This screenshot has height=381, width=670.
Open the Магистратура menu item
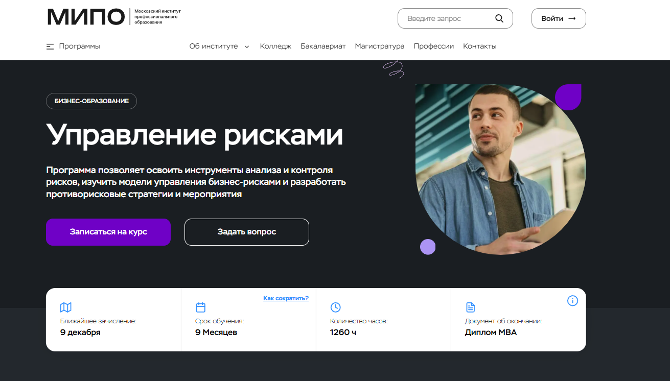click(380, 46)
